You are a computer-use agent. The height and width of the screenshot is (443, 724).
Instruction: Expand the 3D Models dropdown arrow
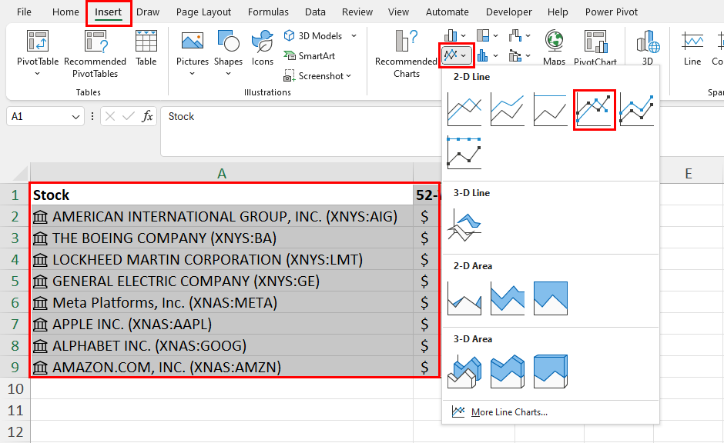(x=354, y=36)
